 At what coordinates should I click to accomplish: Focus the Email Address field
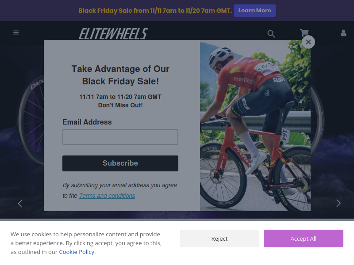click(120, 137)
